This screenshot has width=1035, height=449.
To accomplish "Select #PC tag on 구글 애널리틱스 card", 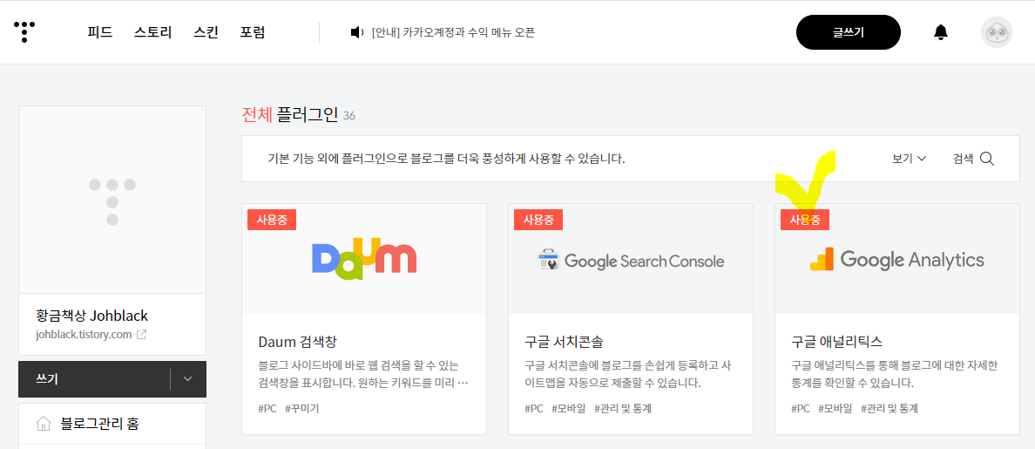I will (801, 409).
